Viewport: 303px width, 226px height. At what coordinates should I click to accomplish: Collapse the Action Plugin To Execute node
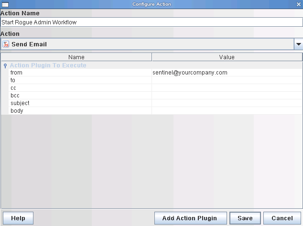pos(5,65)
